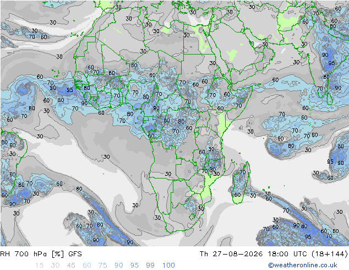
Task: Click the 'Th 27-08-2026 18:00 UTC (18+144)' timestamp
Action: (x=274, y=253)
